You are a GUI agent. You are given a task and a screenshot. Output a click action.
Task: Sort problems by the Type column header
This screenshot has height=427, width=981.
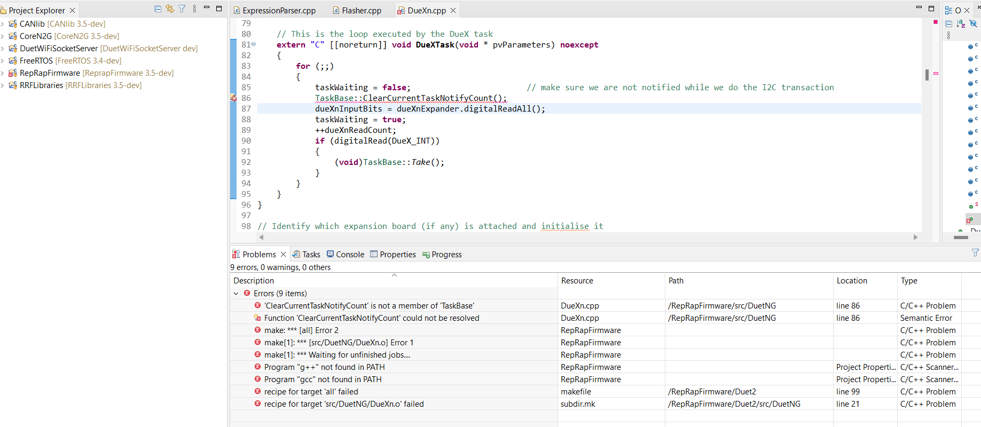(x=929, y=281)
